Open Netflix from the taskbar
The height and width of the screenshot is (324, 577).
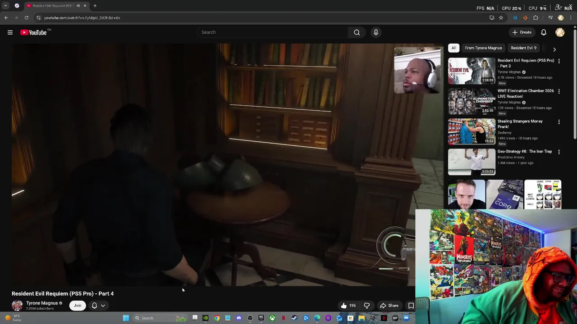pyautogui.click(x=283, y=318)
